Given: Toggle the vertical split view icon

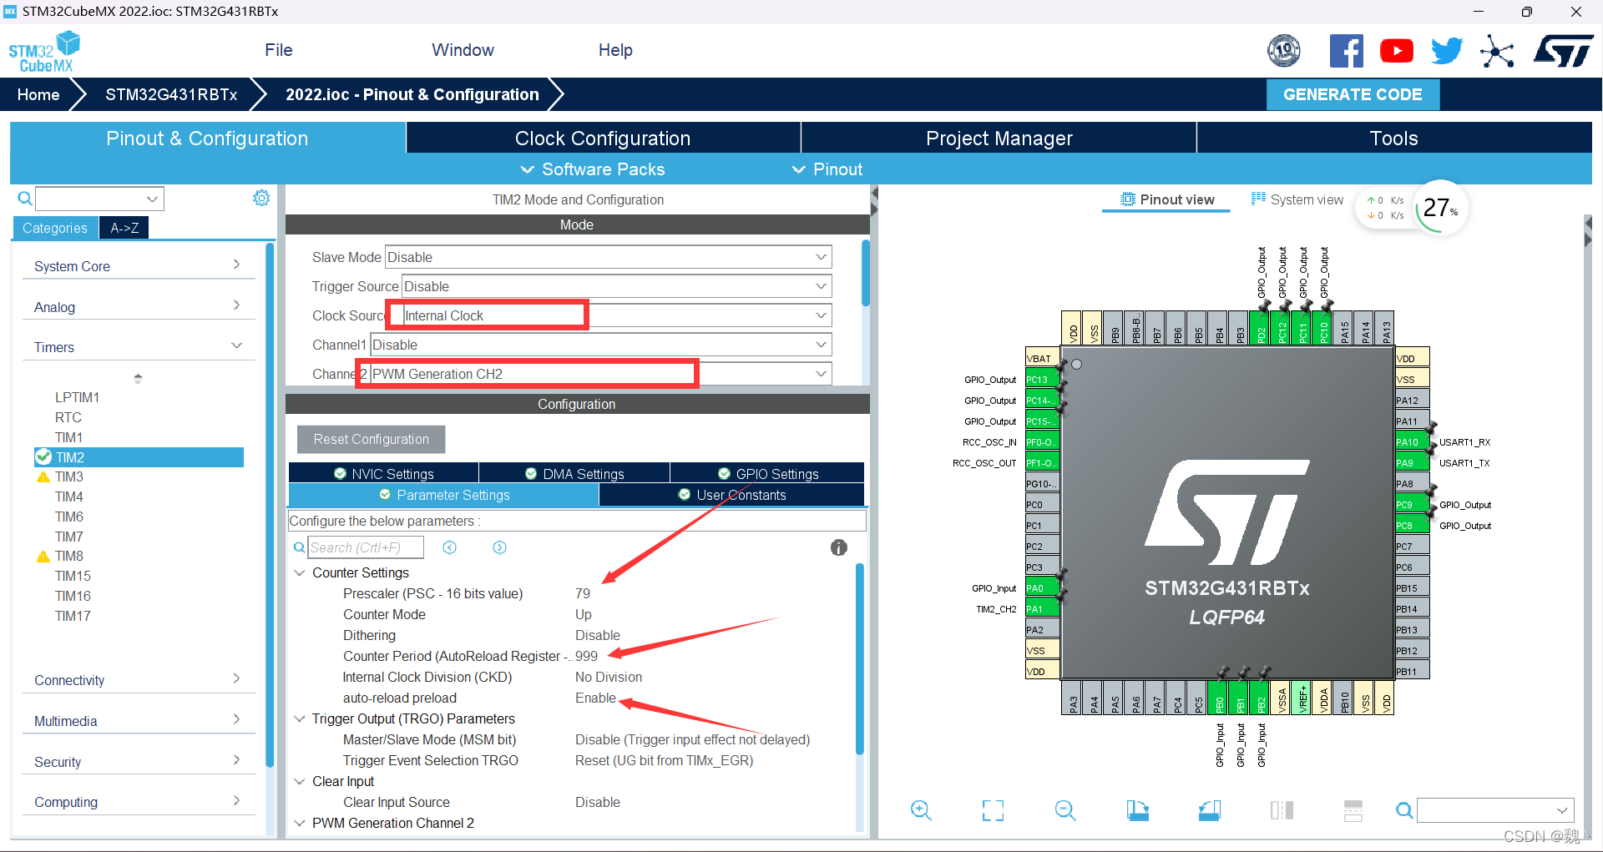Looking at the screenshot, I should point(1282,809).
